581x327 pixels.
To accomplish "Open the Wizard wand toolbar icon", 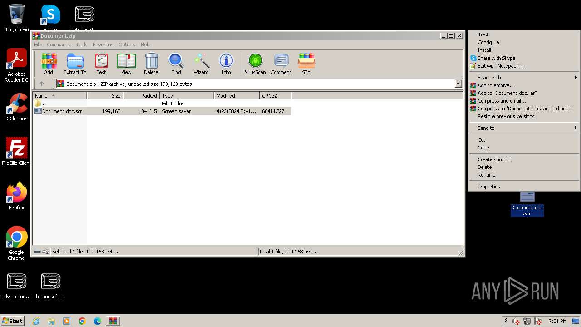I will point(201,64).
